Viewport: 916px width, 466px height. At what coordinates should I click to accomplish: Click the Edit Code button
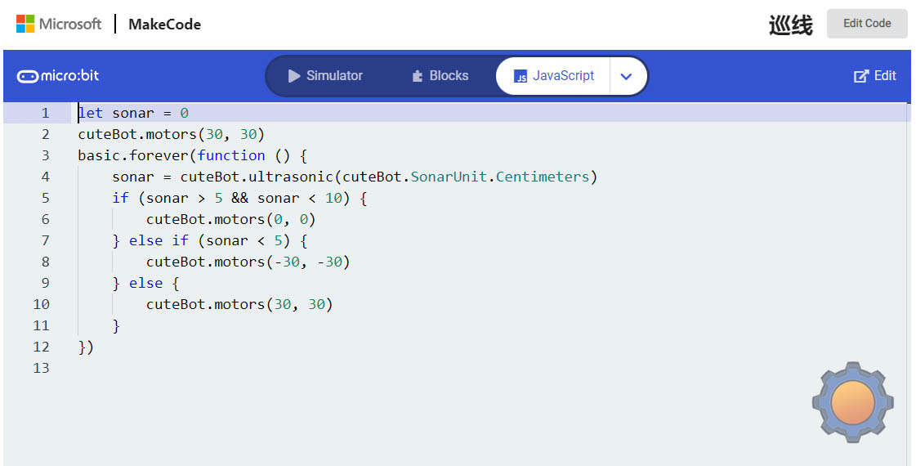point(867,24)
